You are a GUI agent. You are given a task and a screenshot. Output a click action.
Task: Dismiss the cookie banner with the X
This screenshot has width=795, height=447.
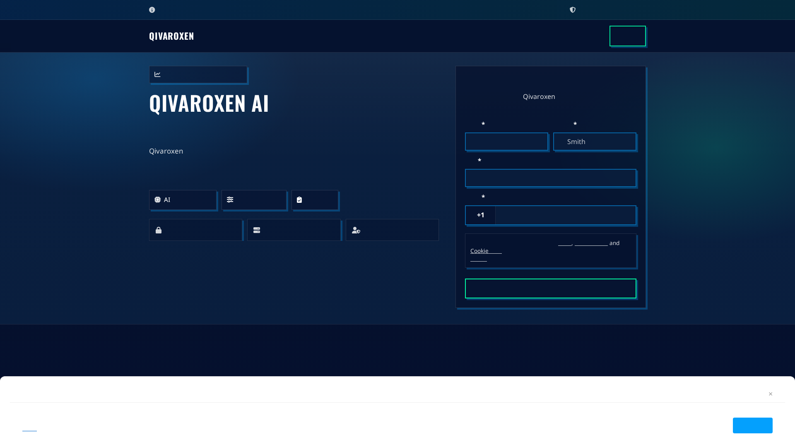tap(770, 394)
